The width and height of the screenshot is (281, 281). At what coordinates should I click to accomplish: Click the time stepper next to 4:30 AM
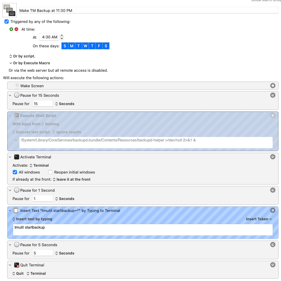tap(62, 37)
